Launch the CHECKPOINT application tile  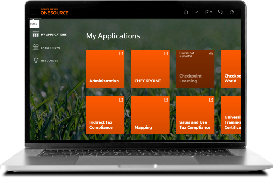point(150,69)
